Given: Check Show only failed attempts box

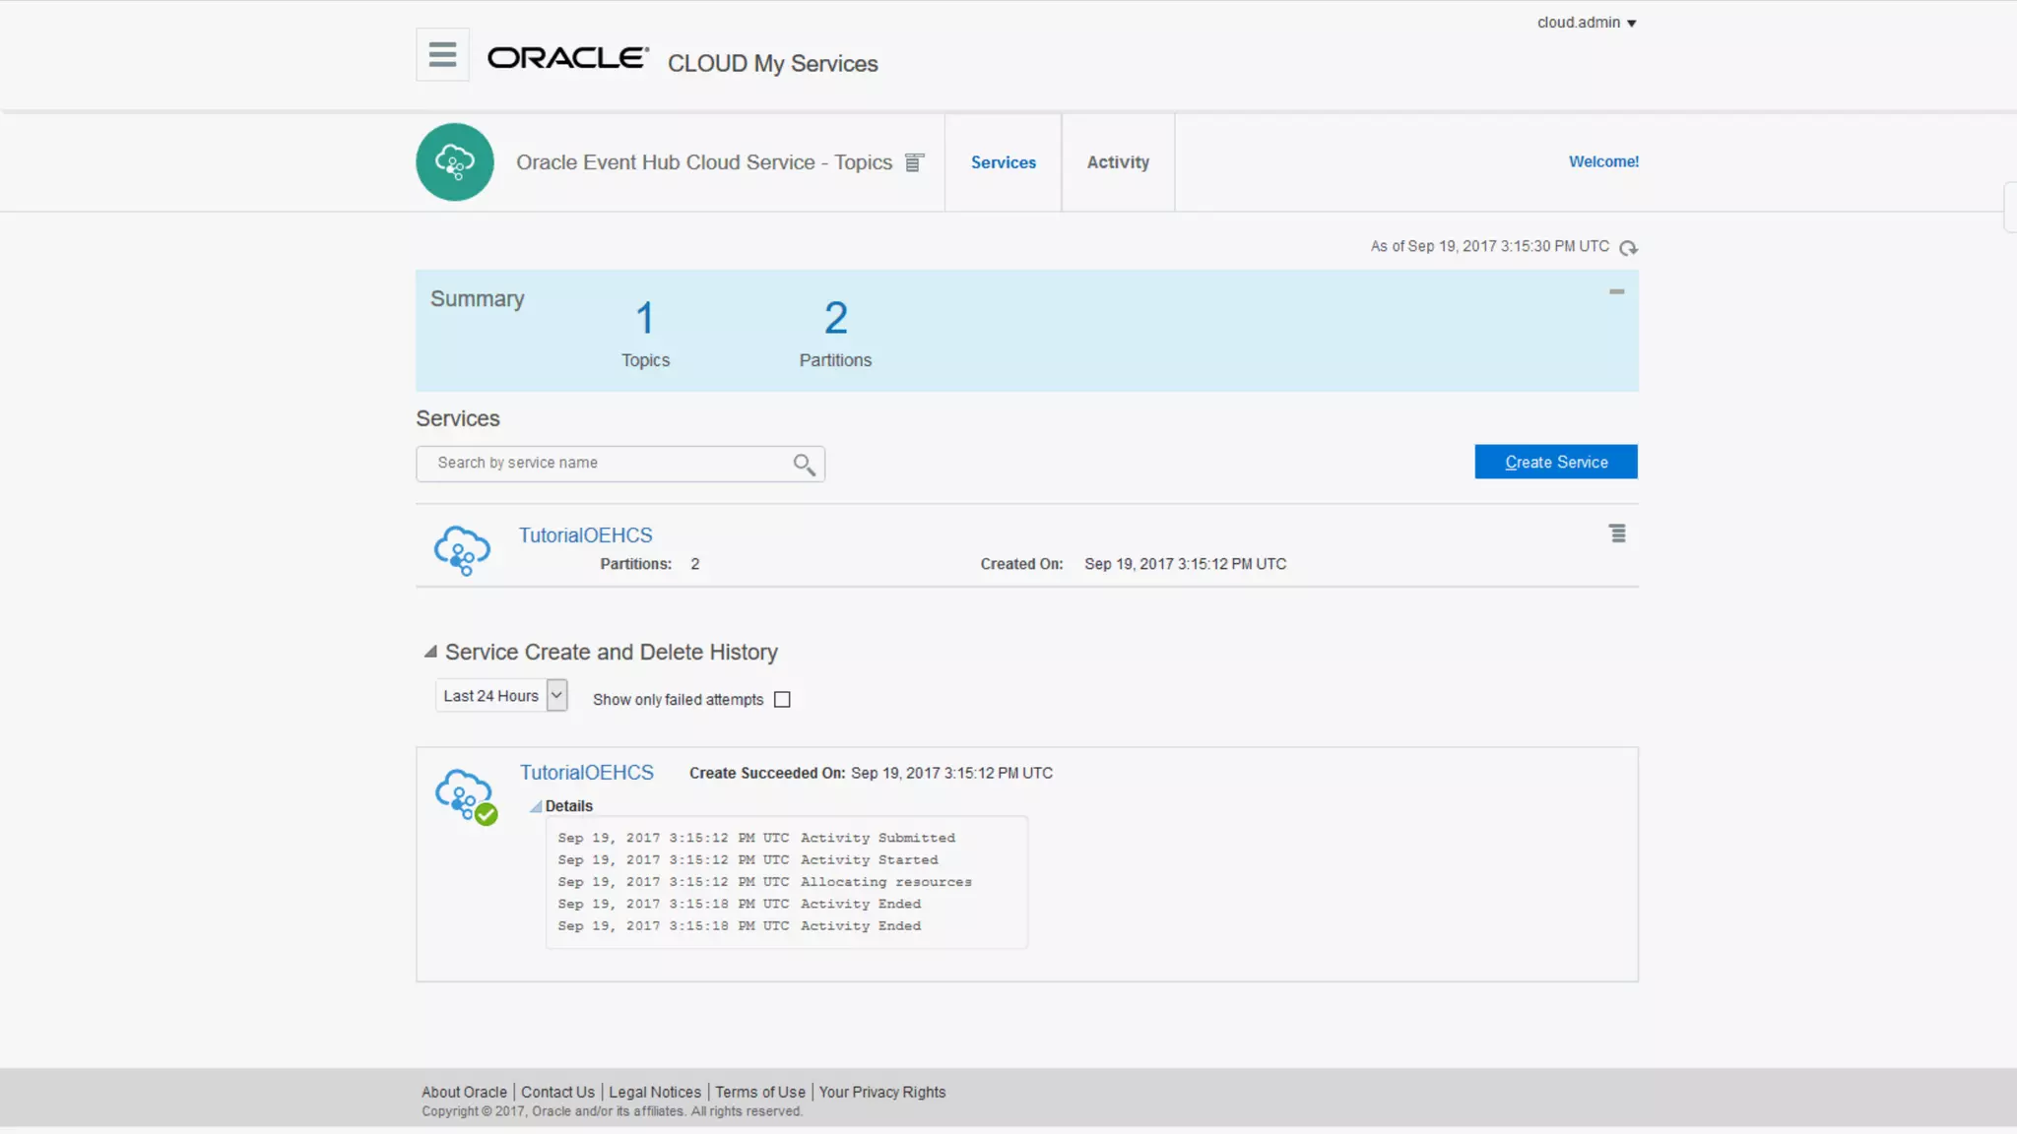Looking at the screenshot, I should (782, 700).
